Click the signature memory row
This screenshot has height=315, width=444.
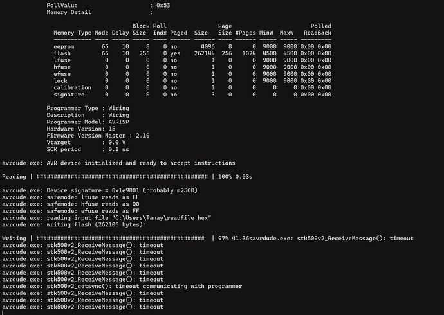[192, 94]
